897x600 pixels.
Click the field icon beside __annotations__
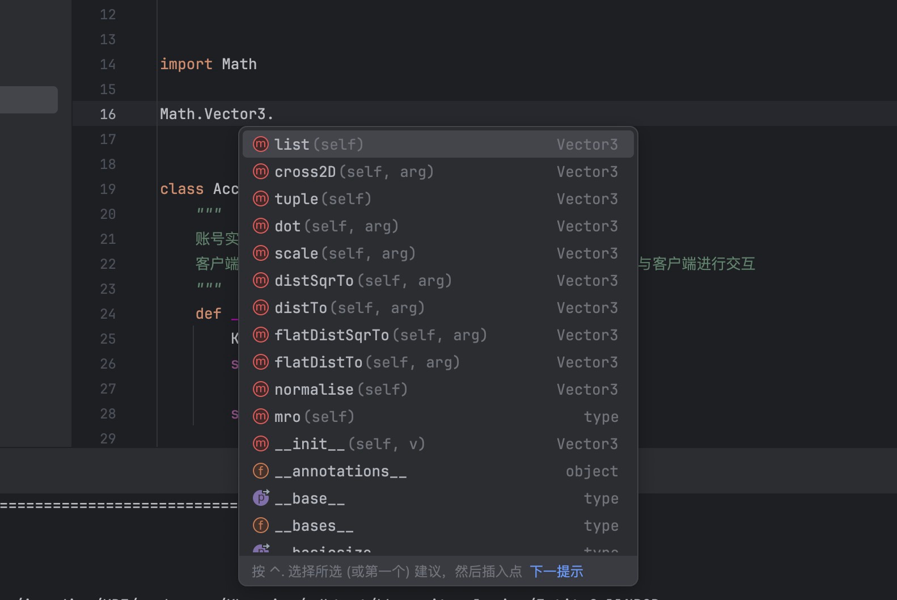(x=260, y=471)
